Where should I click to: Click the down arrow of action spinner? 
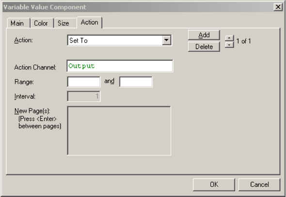point(229,44)
